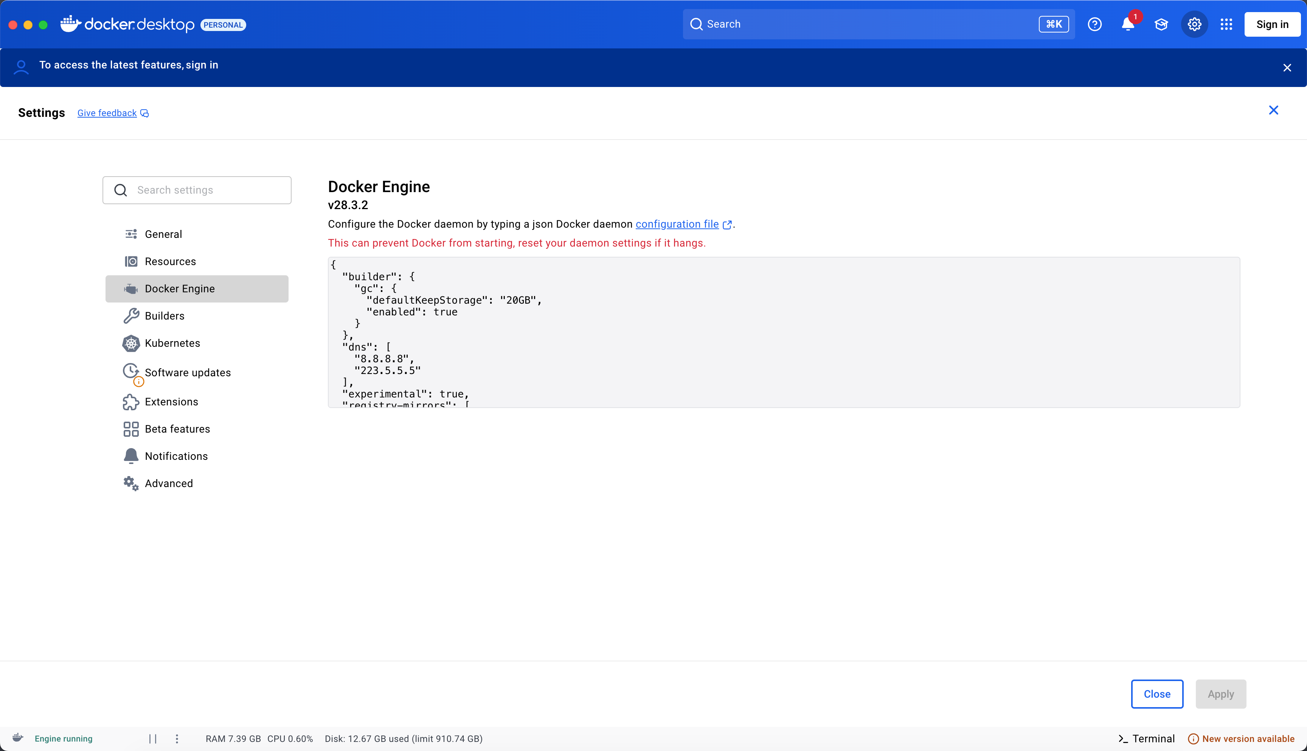The image size is (1307, 751).
Task: Go to Resources settings
Action: (x=170, y=262)
